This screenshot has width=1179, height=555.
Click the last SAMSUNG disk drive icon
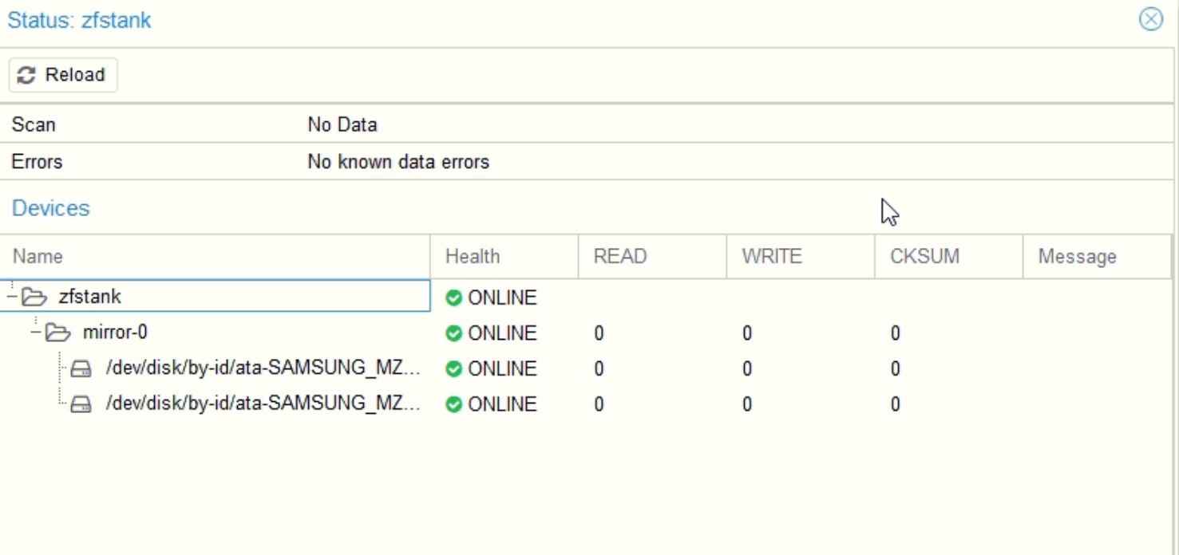[x=81, y=405]
